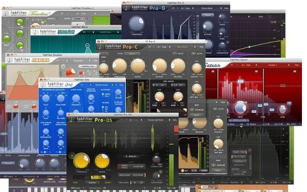Click the Pro-C Release knob
Viewport: 307px width, 192px height.
coord(178,66)
